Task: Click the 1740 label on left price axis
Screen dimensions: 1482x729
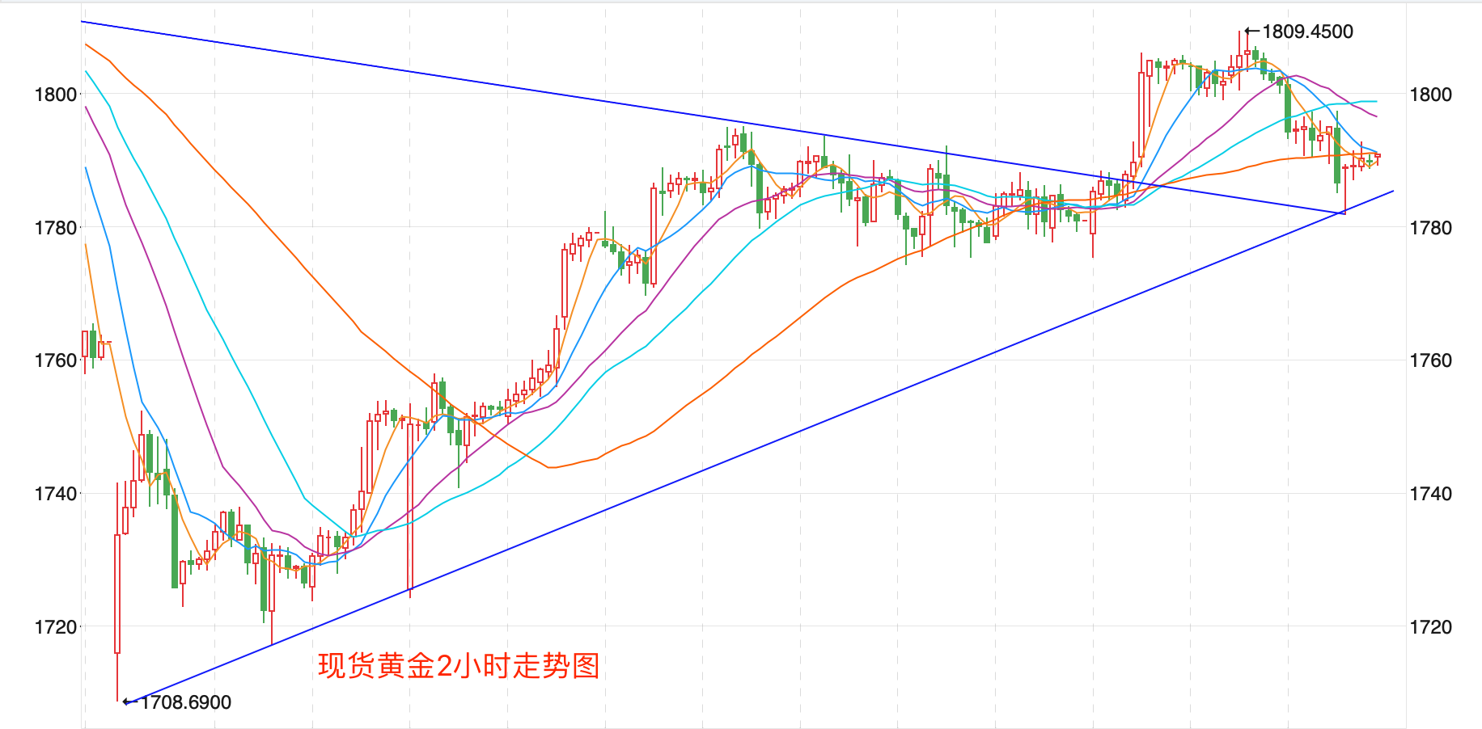Action: tap(55, 494)
